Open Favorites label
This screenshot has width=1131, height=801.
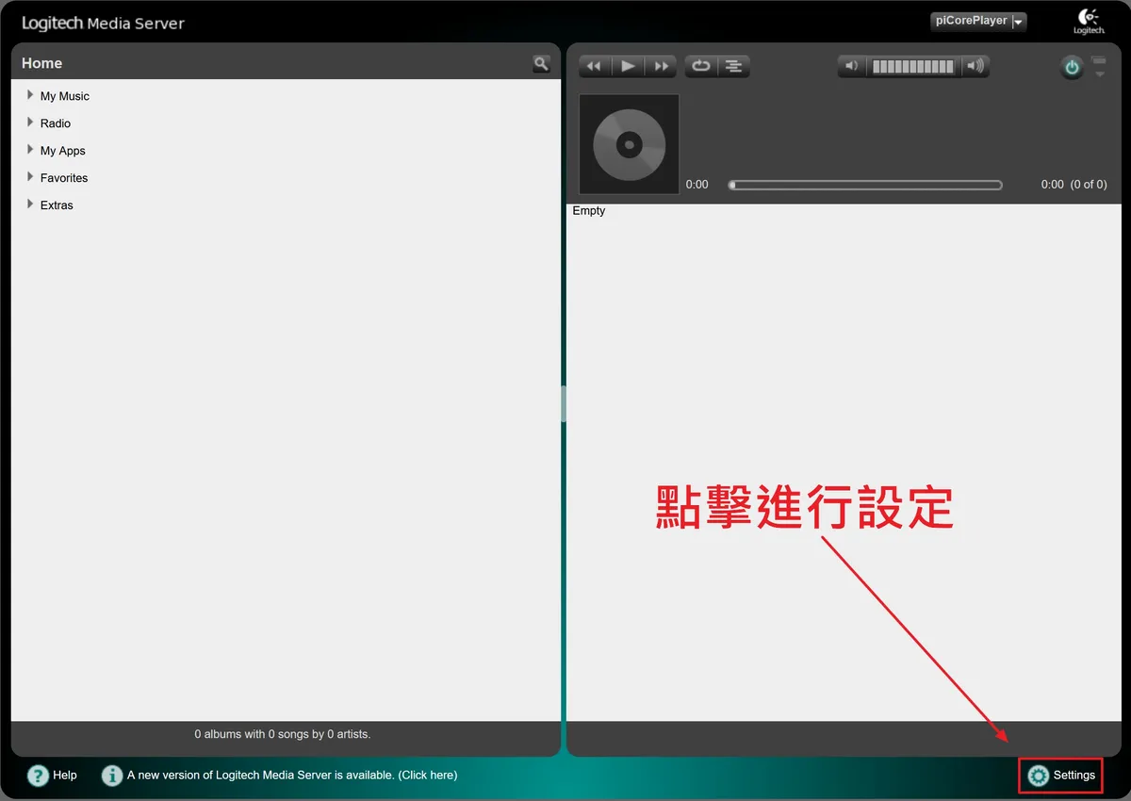tap(64, 178)
